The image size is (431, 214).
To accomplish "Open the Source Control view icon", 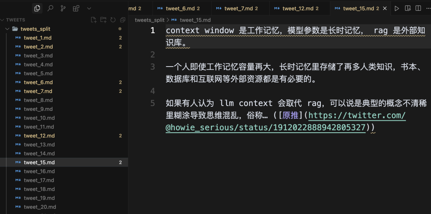I will 63,8.
